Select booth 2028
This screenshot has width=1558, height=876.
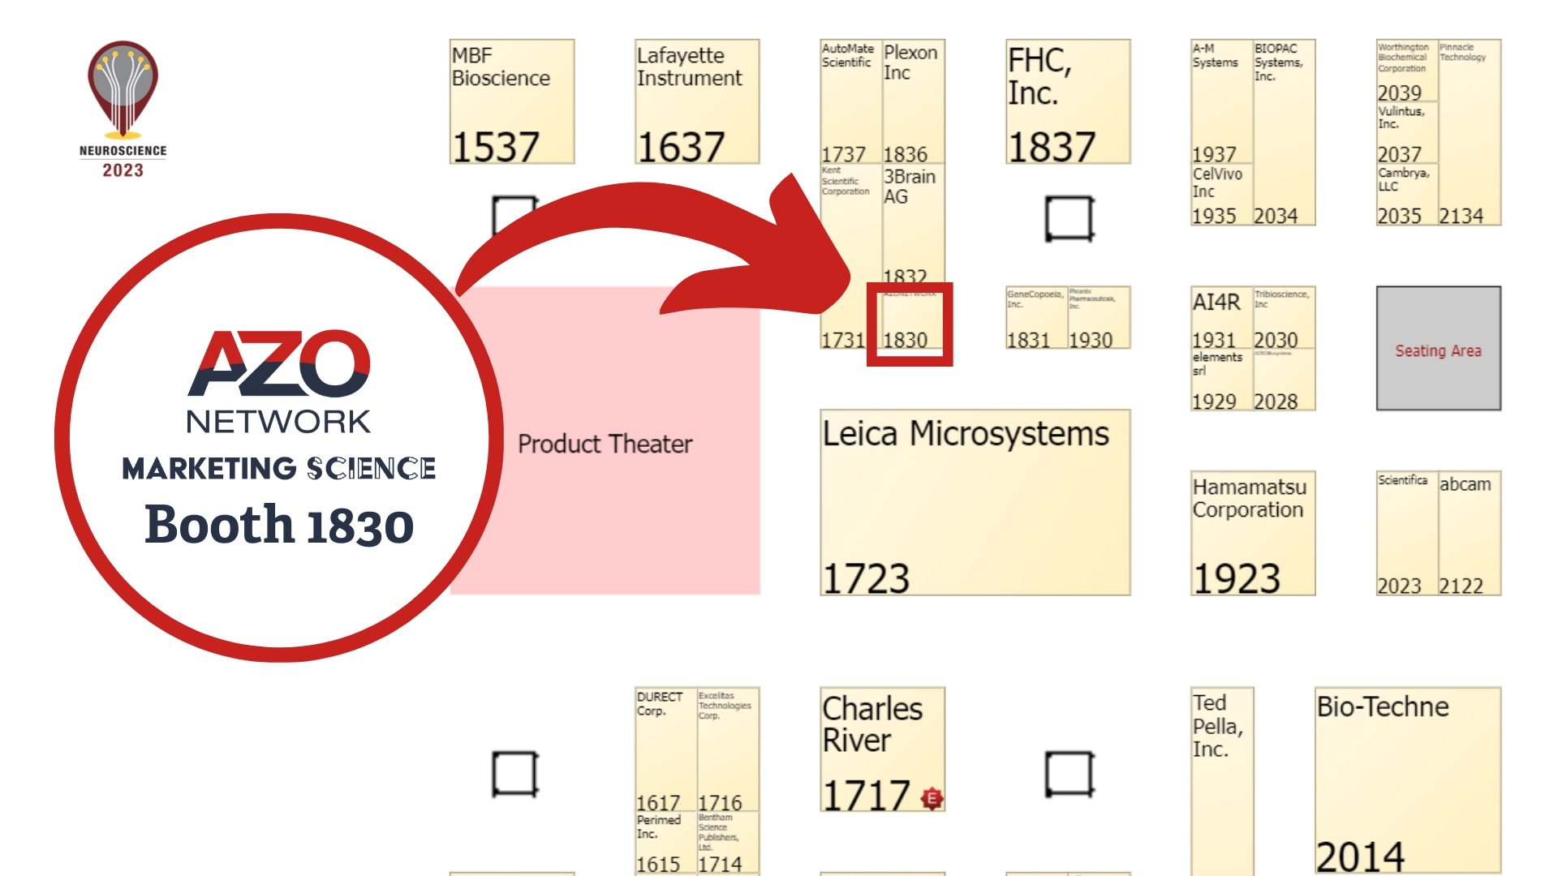(x=1284, y=380)
